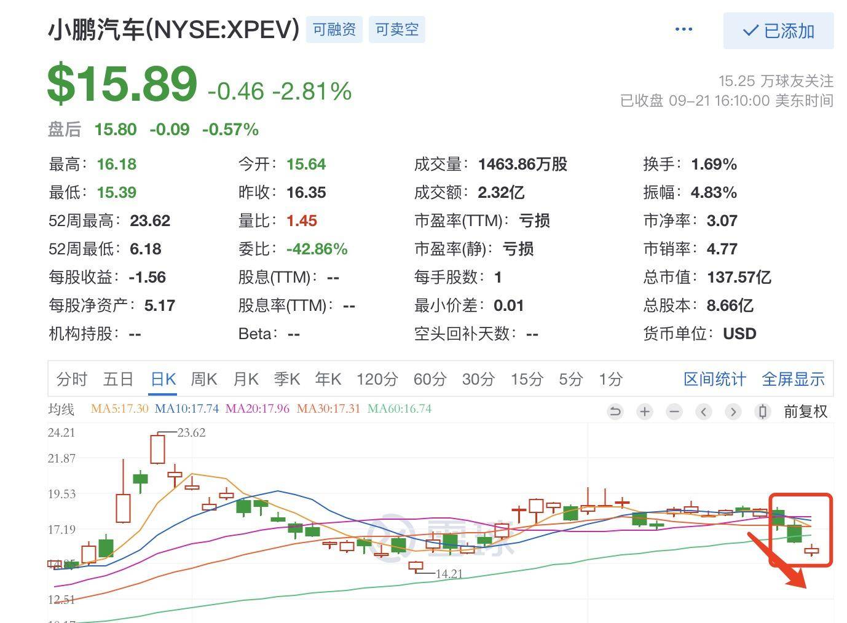Screen dimensions: 847x623
Task: Click the 每股收益 value -1.56
Action: (x=148, y=277)
